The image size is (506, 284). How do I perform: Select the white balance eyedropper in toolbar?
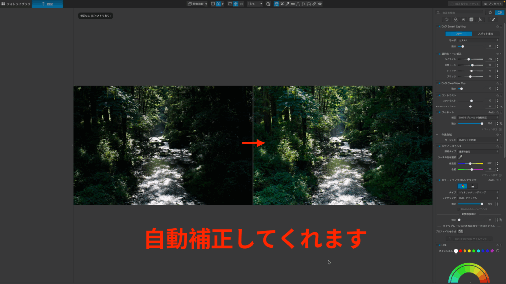pyautogui.click(x=287, y=4)
